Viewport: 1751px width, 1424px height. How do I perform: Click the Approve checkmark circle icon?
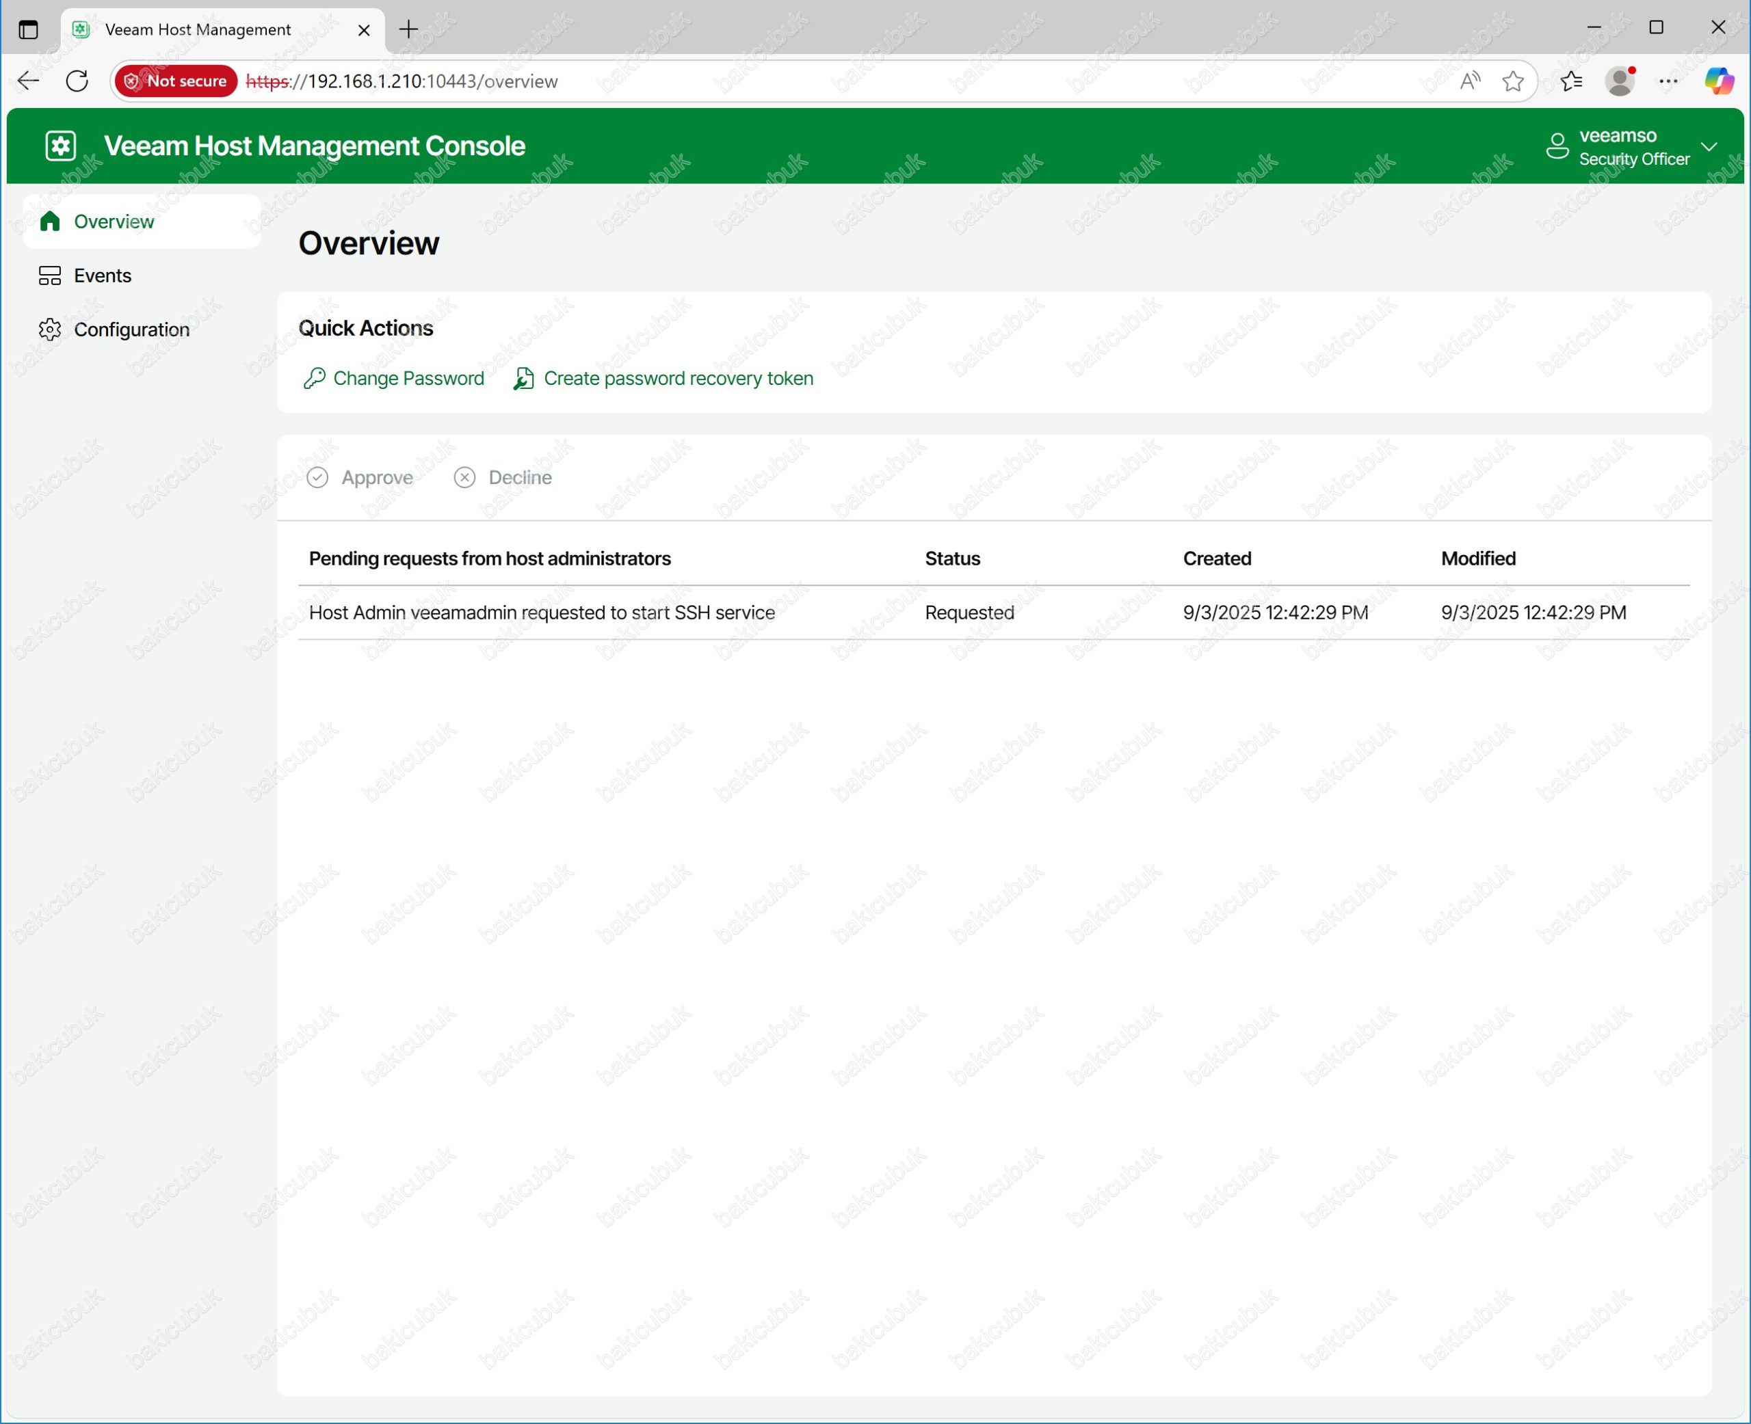pyautogui.click(x=317, y=477)
